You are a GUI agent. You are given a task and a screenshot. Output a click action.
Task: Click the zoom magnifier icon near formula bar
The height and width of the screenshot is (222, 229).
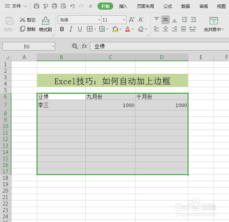point(75,46)
